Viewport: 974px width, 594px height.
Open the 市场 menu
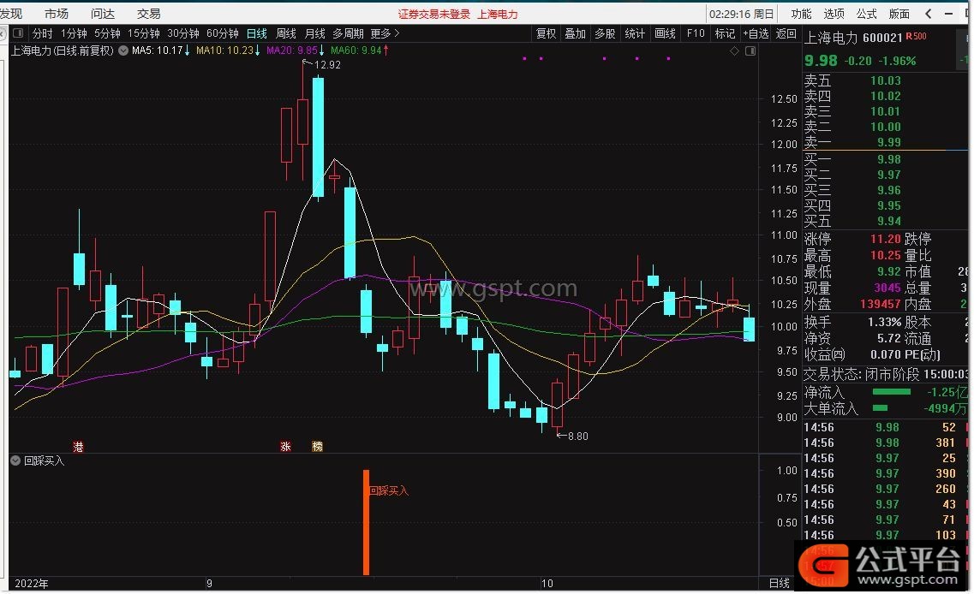point(57,14)
